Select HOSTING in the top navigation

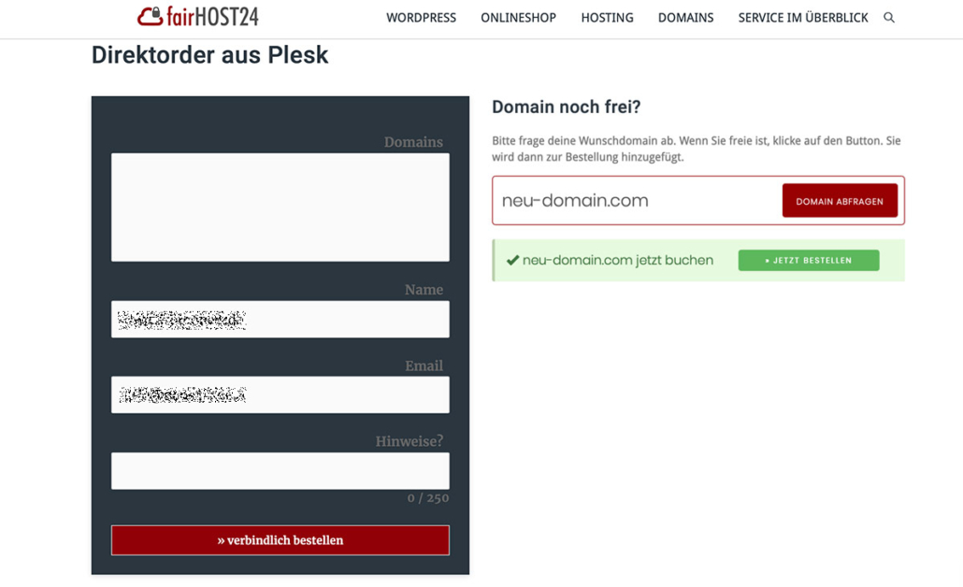607,18
